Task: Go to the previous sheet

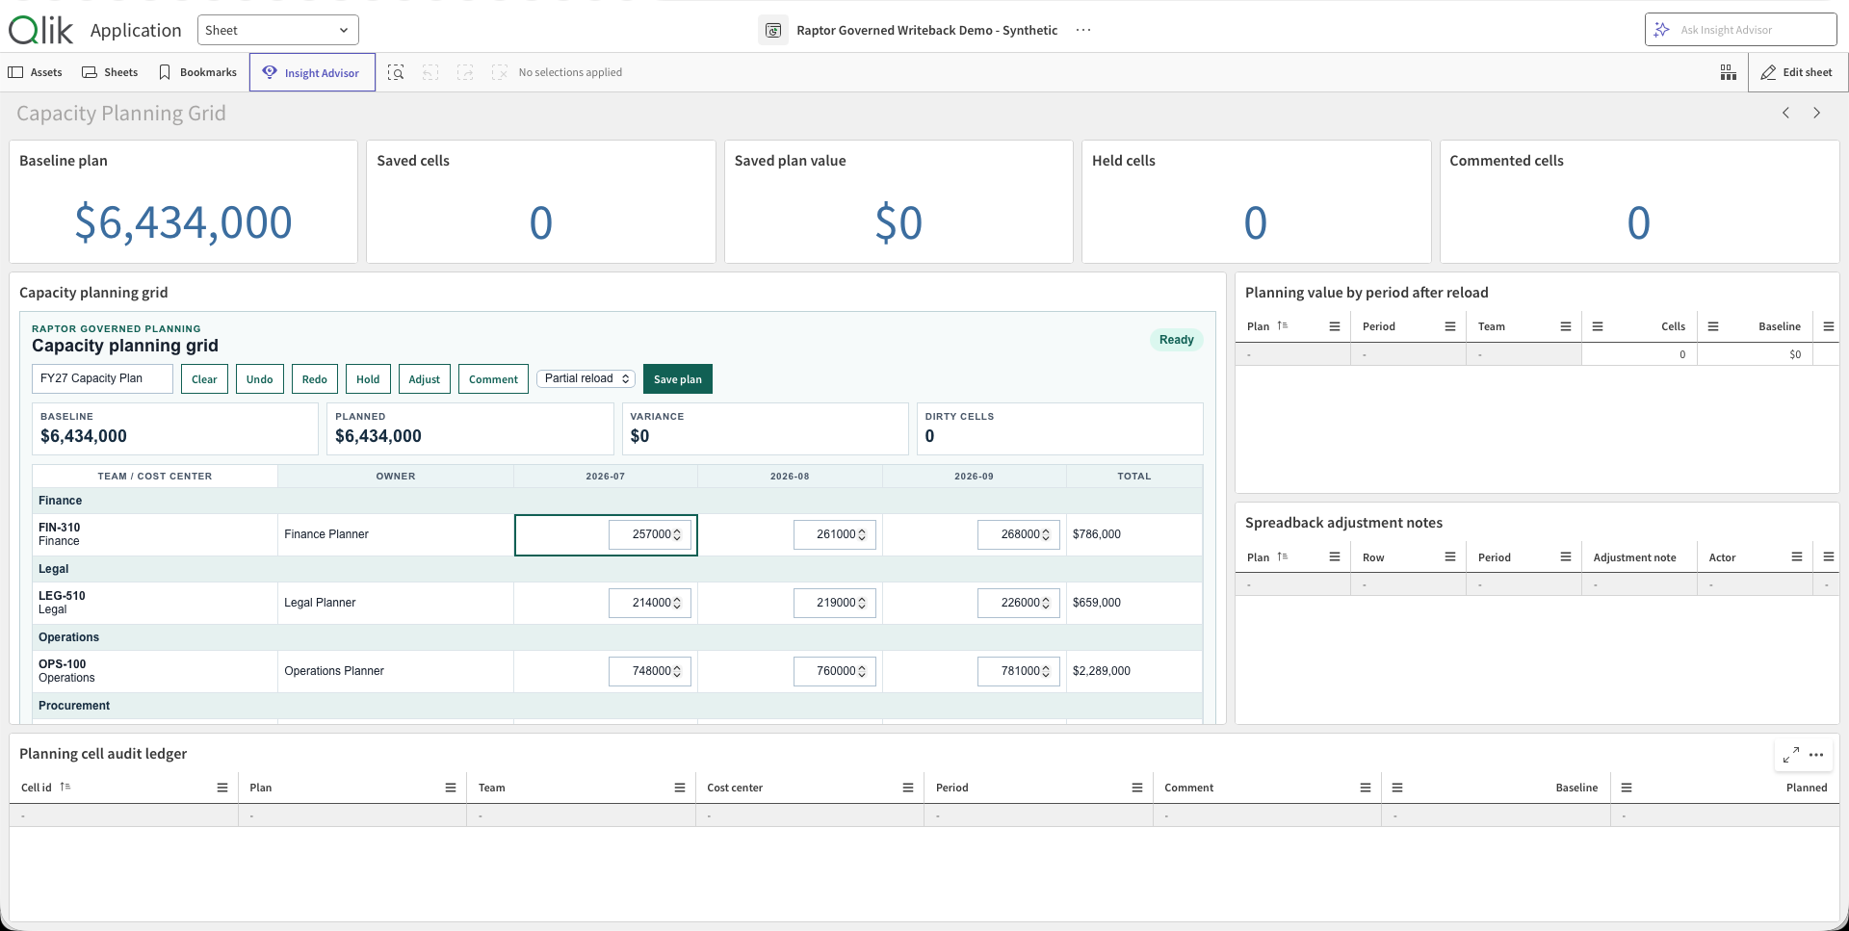Action: pyautogui.click(x=1785, y=113)
